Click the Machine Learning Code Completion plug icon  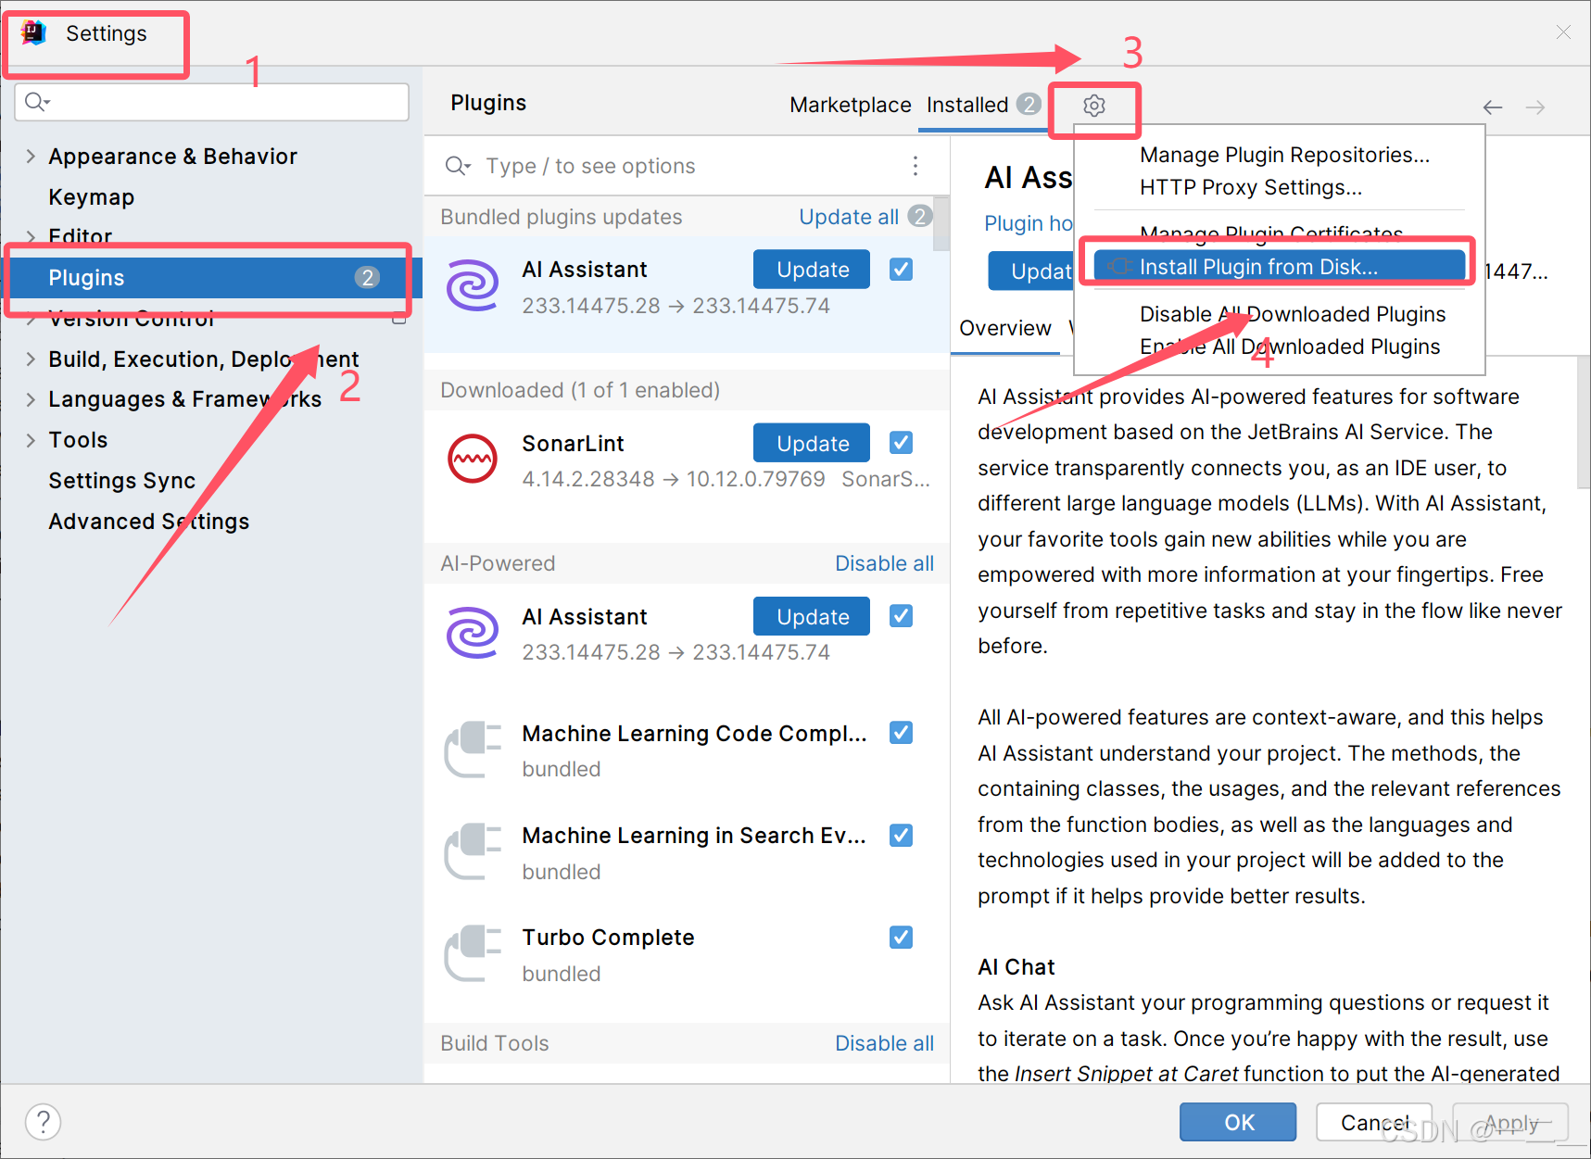pyautogui.click(x=473, y=750)
